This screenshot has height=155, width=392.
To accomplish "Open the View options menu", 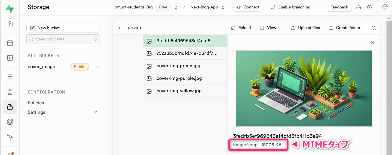I will [x=268, y=28].
